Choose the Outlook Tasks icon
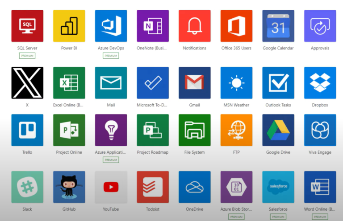343x221 pixels. click(278, 83)
